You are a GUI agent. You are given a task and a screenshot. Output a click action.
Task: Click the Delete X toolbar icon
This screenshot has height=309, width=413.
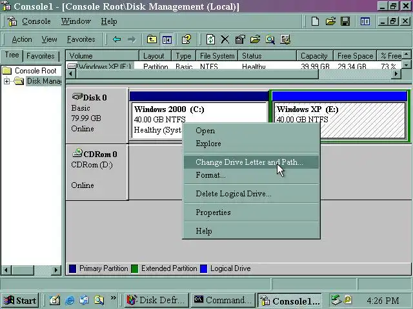(225, 39)
